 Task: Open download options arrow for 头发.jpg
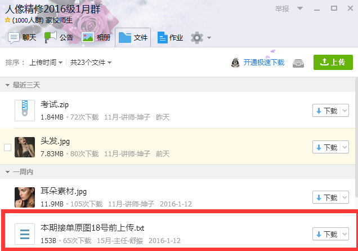344,147
